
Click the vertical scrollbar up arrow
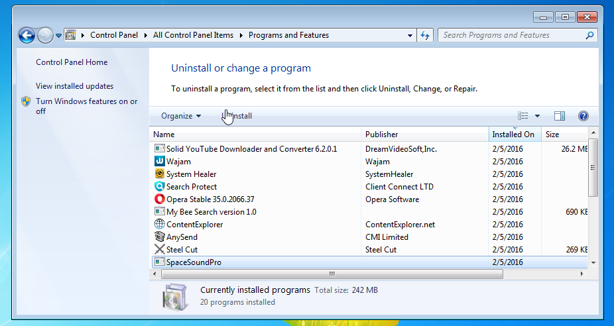click(593, 133)
